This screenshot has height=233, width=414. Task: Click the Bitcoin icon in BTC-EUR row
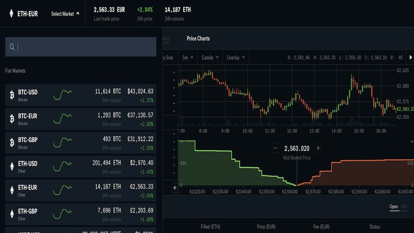[x=12, y=119]
